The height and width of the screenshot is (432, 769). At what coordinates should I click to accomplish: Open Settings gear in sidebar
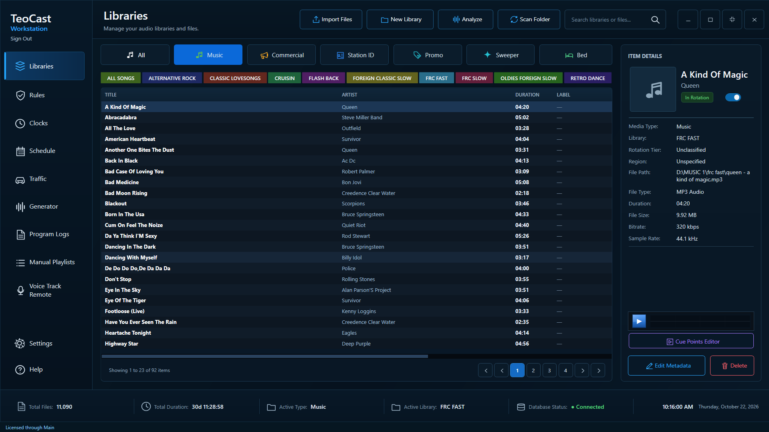(x=20, y=344)
